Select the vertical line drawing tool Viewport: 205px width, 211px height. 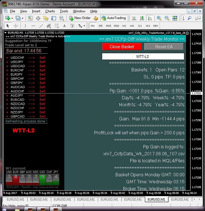click(x=25, y=26)
